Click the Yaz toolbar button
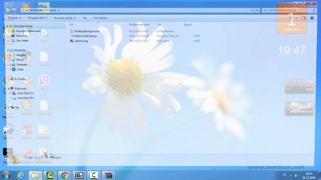 (85, 18)
